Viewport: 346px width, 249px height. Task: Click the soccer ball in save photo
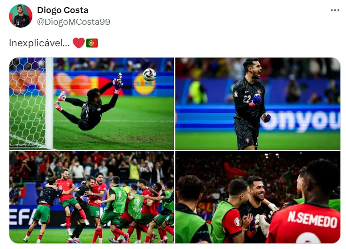click(150, 75)
